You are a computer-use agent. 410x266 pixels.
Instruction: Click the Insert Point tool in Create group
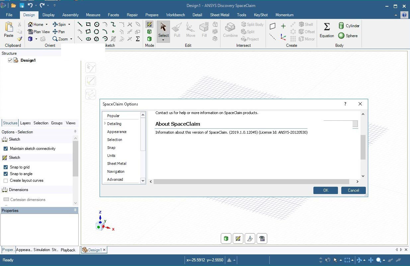click(x=283, y=26)
